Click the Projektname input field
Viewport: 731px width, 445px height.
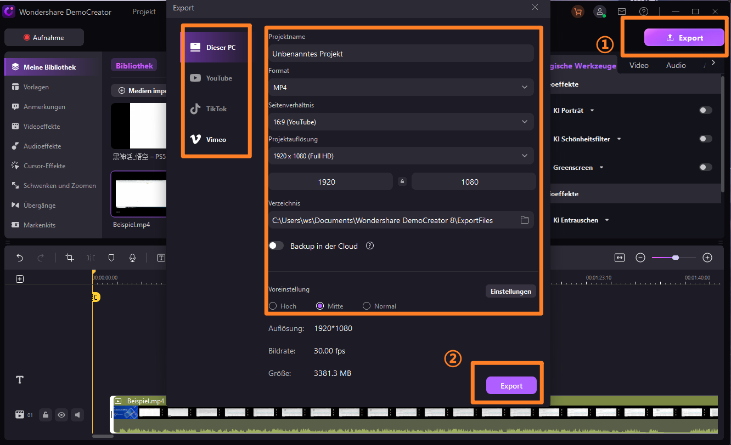401,53
